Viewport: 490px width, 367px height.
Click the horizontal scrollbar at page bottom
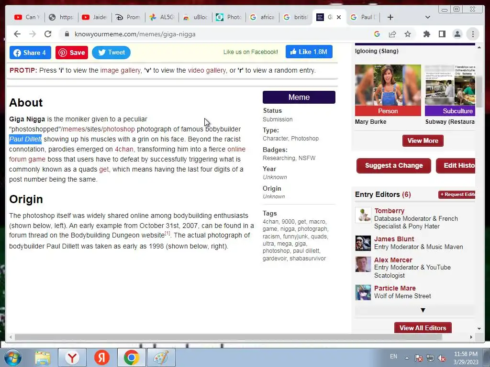point(228,337)
